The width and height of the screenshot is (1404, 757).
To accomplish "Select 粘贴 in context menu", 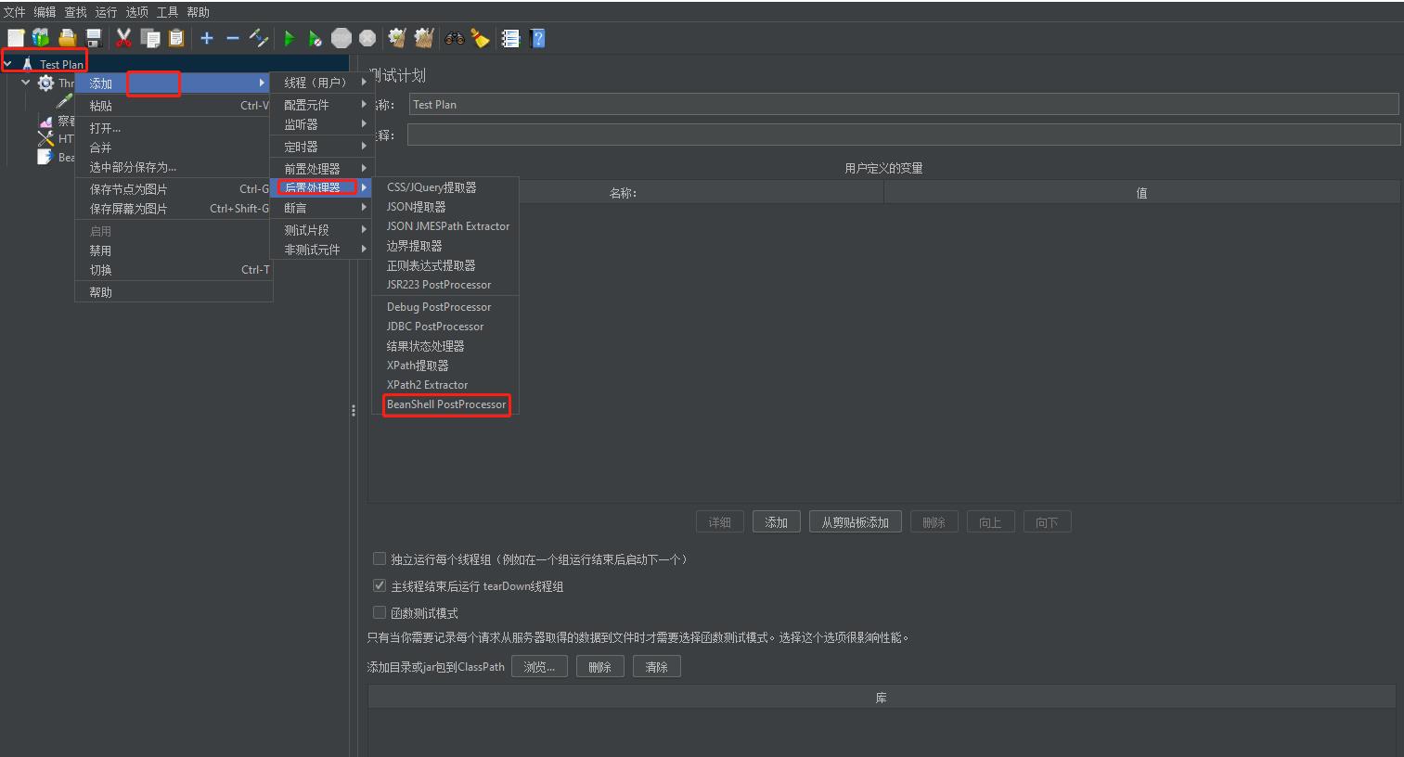I will tap(174, 106).
